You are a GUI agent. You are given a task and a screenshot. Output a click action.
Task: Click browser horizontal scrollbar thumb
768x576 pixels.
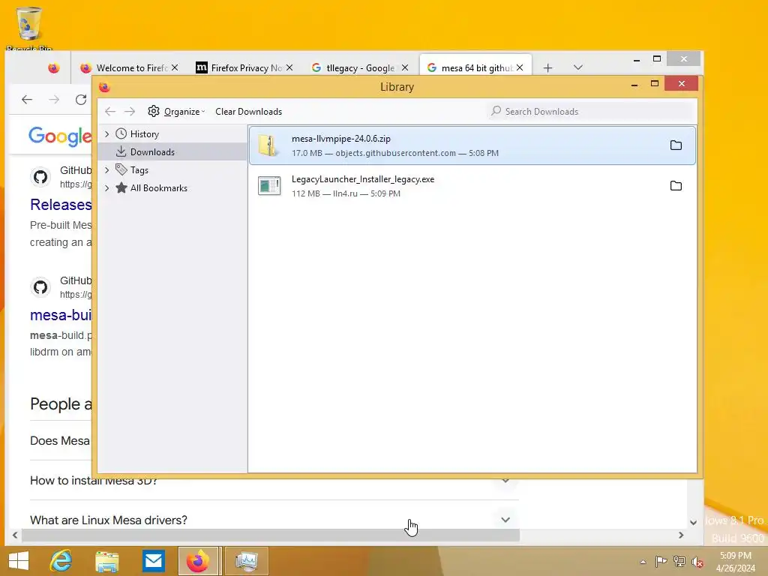(x=270, y=535)
